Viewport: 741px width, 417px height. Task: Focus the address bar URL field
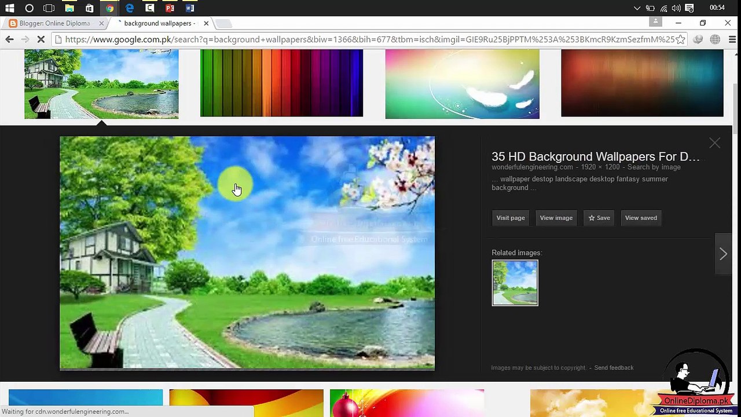(x=369, y=39)
